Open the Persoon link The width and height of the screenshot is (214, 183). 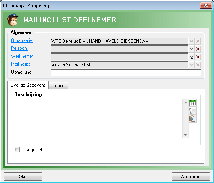point(19,48)
